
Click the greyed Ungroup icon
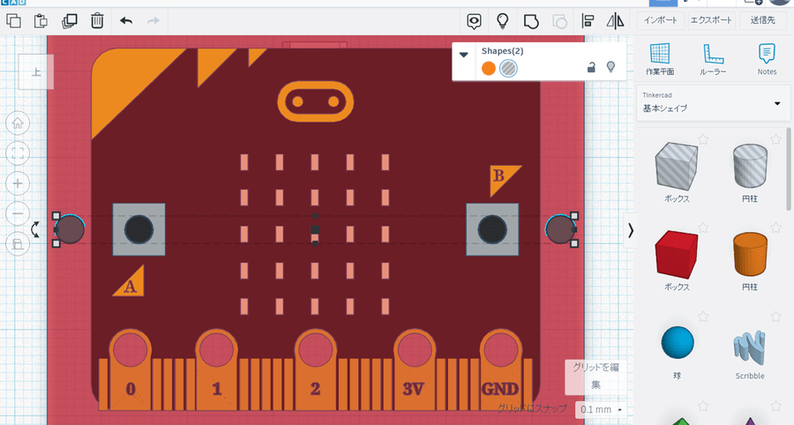(559, 21)
